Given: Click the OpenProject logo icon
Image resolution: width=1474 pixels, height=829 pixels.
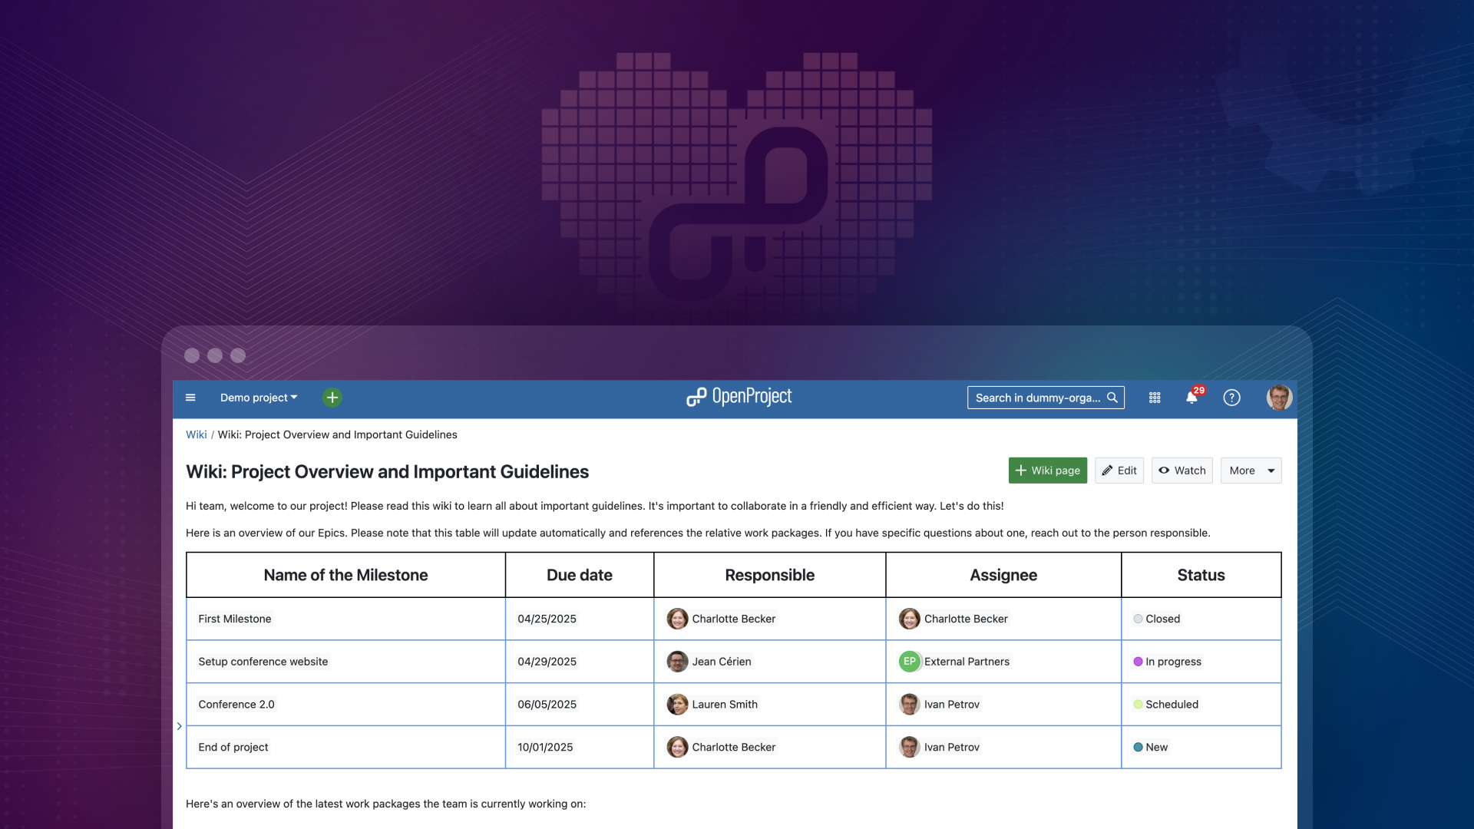Looking at the screenshot, I should point(693,396).
